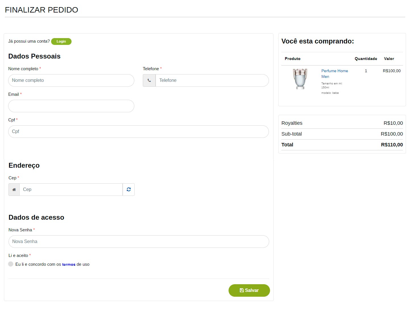Click the Royalties value R$10,00
This screenshot has height=324, width=412.
coord(393,123)
